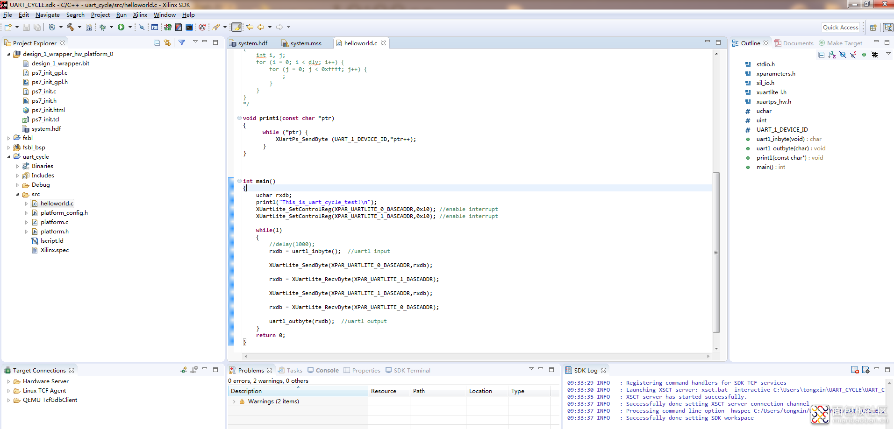894x429 pixels.
Task: Click the Clear Log icon in SDK Log
Action: tap(855, 370)
